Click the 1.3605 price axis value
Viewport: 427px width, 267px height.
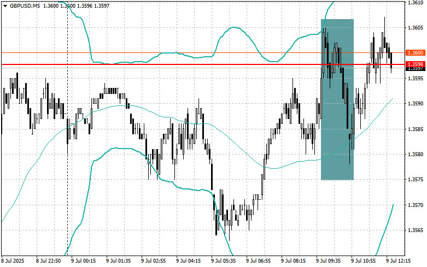416,28
